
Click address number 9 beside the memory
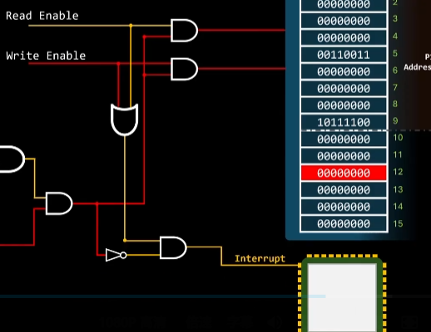pyautogui.click(x=395, y=120)
